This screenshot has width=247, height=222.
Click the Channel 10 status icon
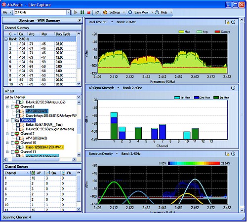click(17, 143)
